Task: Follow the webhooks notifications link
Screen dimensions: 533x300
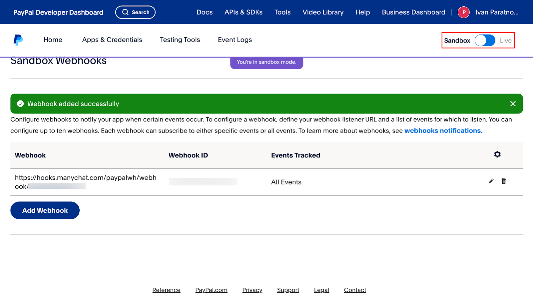Action: [x=443, y=131]
